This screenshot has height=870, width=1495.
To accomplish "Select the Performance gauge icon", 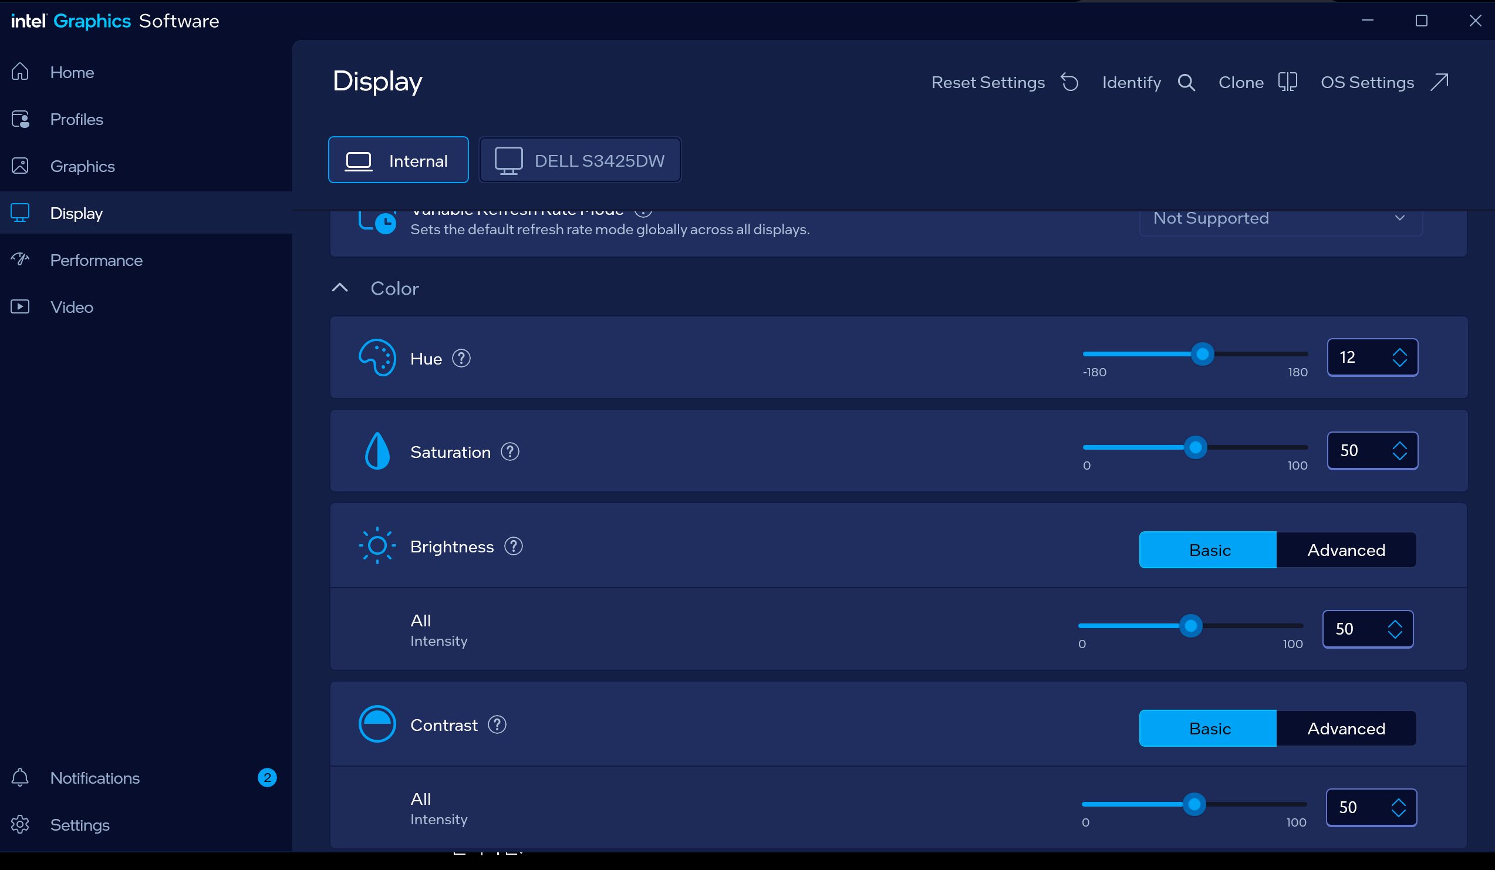I will point(20,259).
